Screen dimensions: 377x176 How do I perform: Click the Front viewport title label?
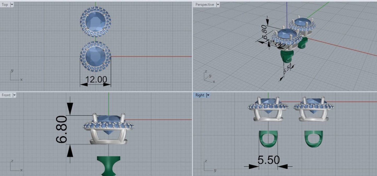pyautogui.click(x=6, y=95)
